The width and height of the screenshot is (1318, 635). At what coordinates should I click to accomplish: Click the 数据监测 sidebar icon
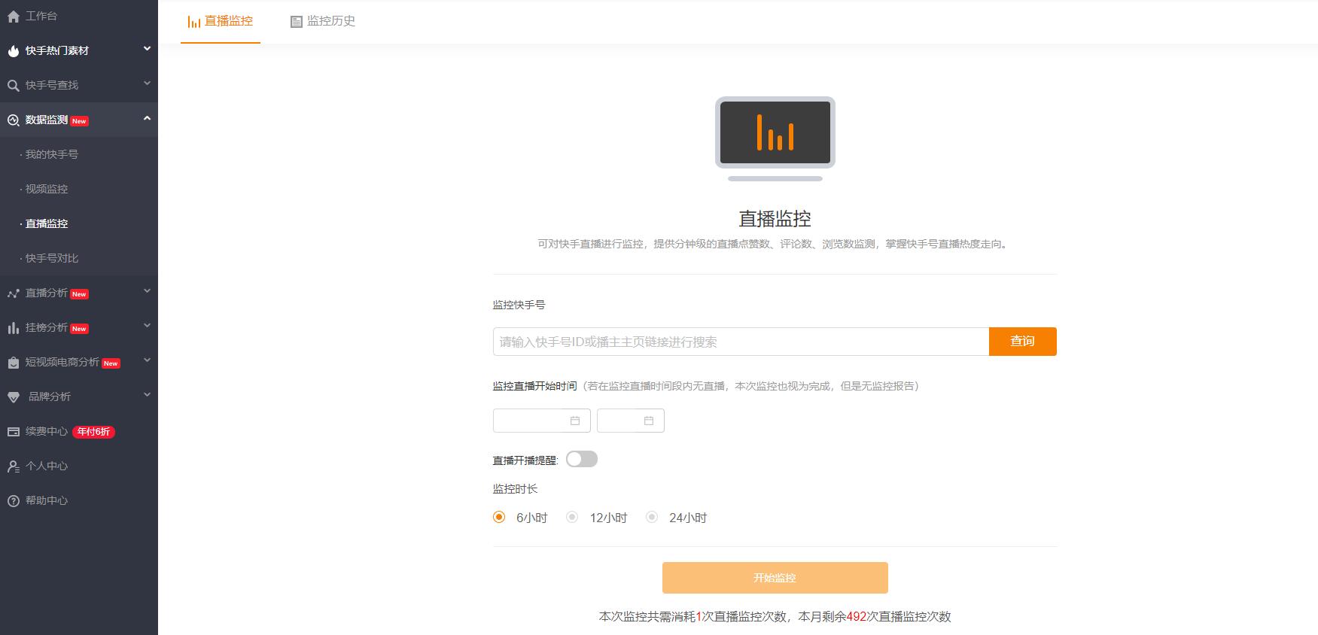tap(14, 120)
